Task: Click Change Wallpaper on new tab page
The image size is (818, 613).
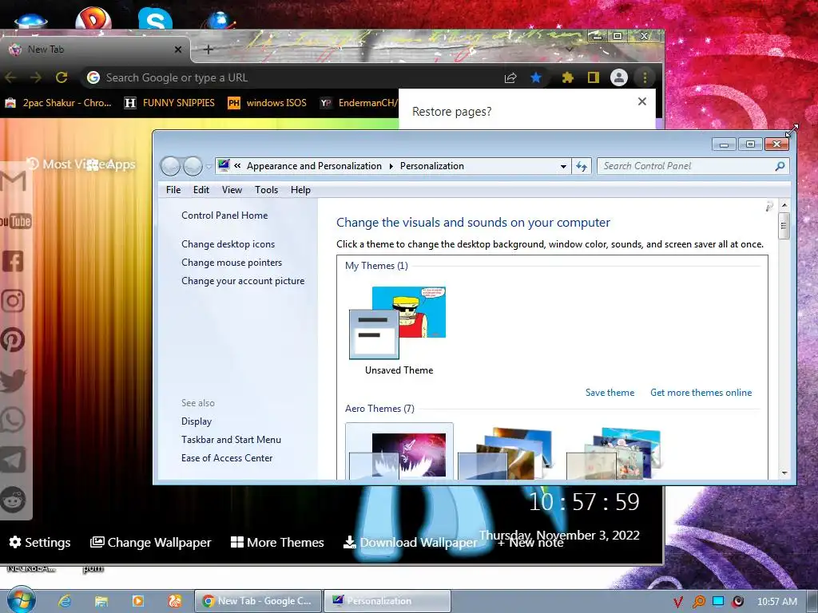Action: [x=151, y=542]
